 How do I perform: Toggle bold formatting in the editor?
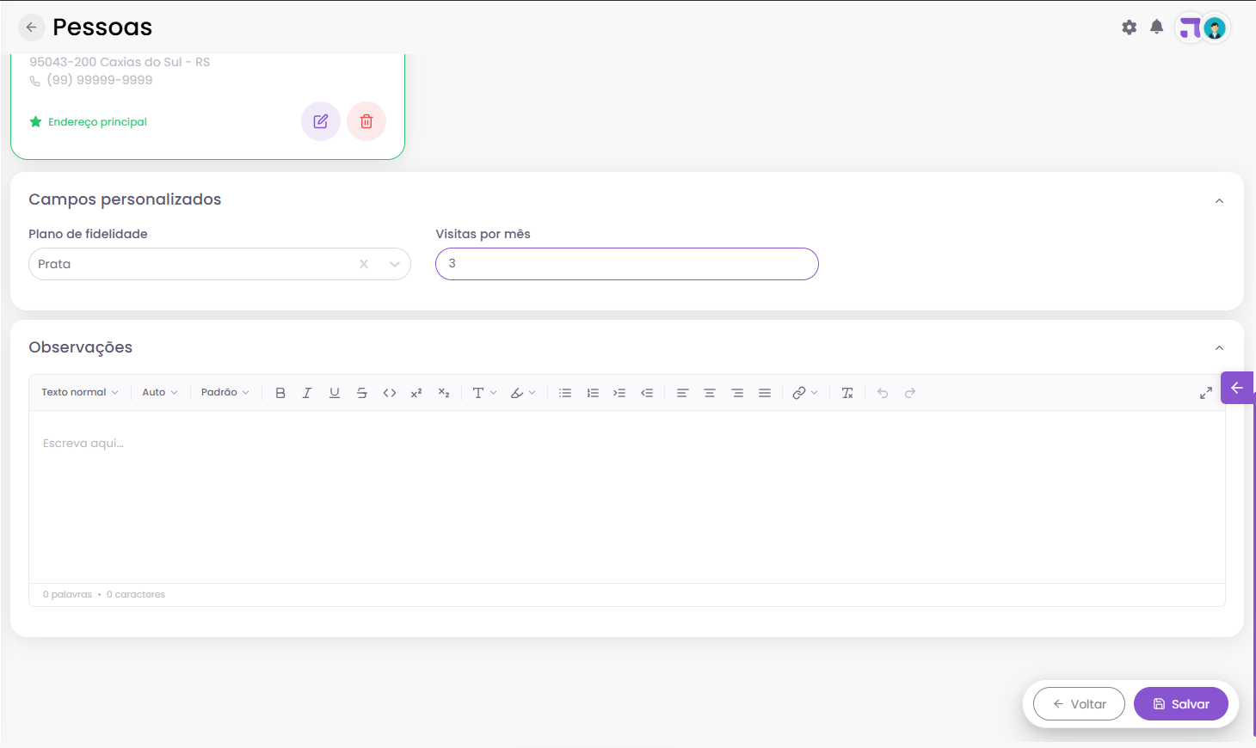pyautogui.click(x=280, y=393)
